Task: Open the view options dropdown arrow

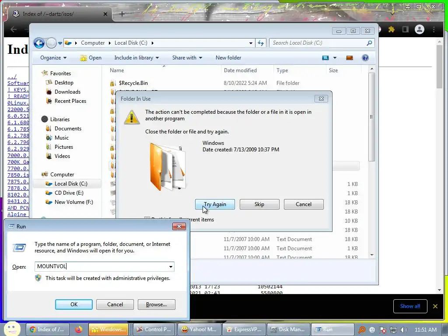Action: point(335,58)
